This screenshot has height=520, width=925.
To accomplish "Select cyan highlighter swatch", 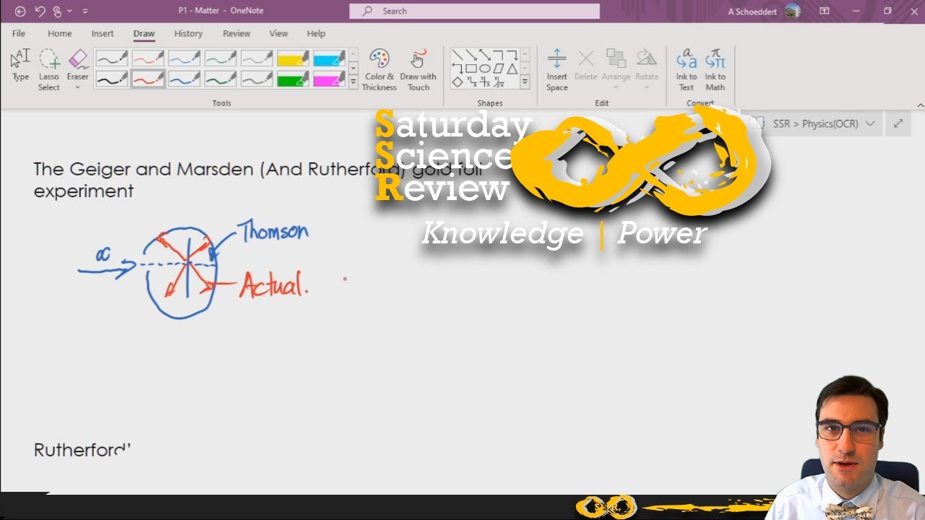I will coord(329,58).
